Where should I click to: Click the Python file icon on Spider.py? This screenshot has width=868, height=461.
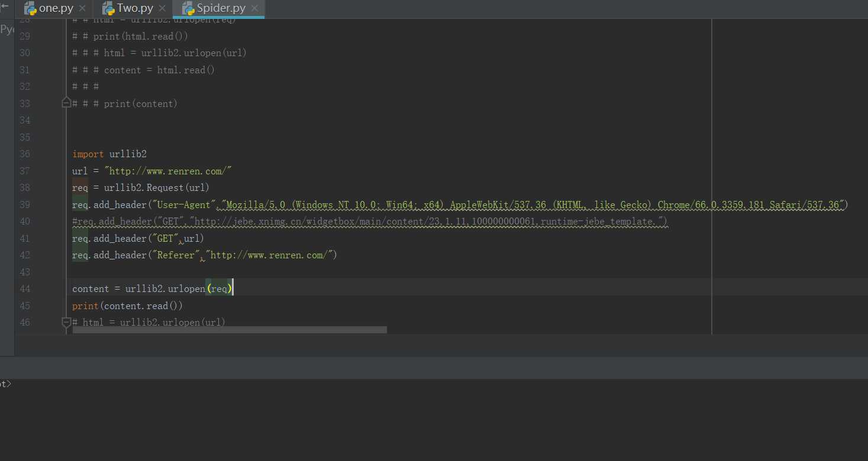188,8
